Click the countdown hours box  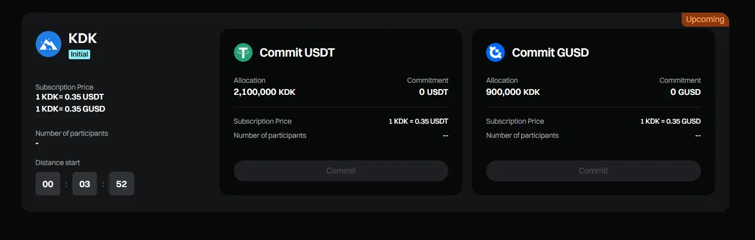48,184
